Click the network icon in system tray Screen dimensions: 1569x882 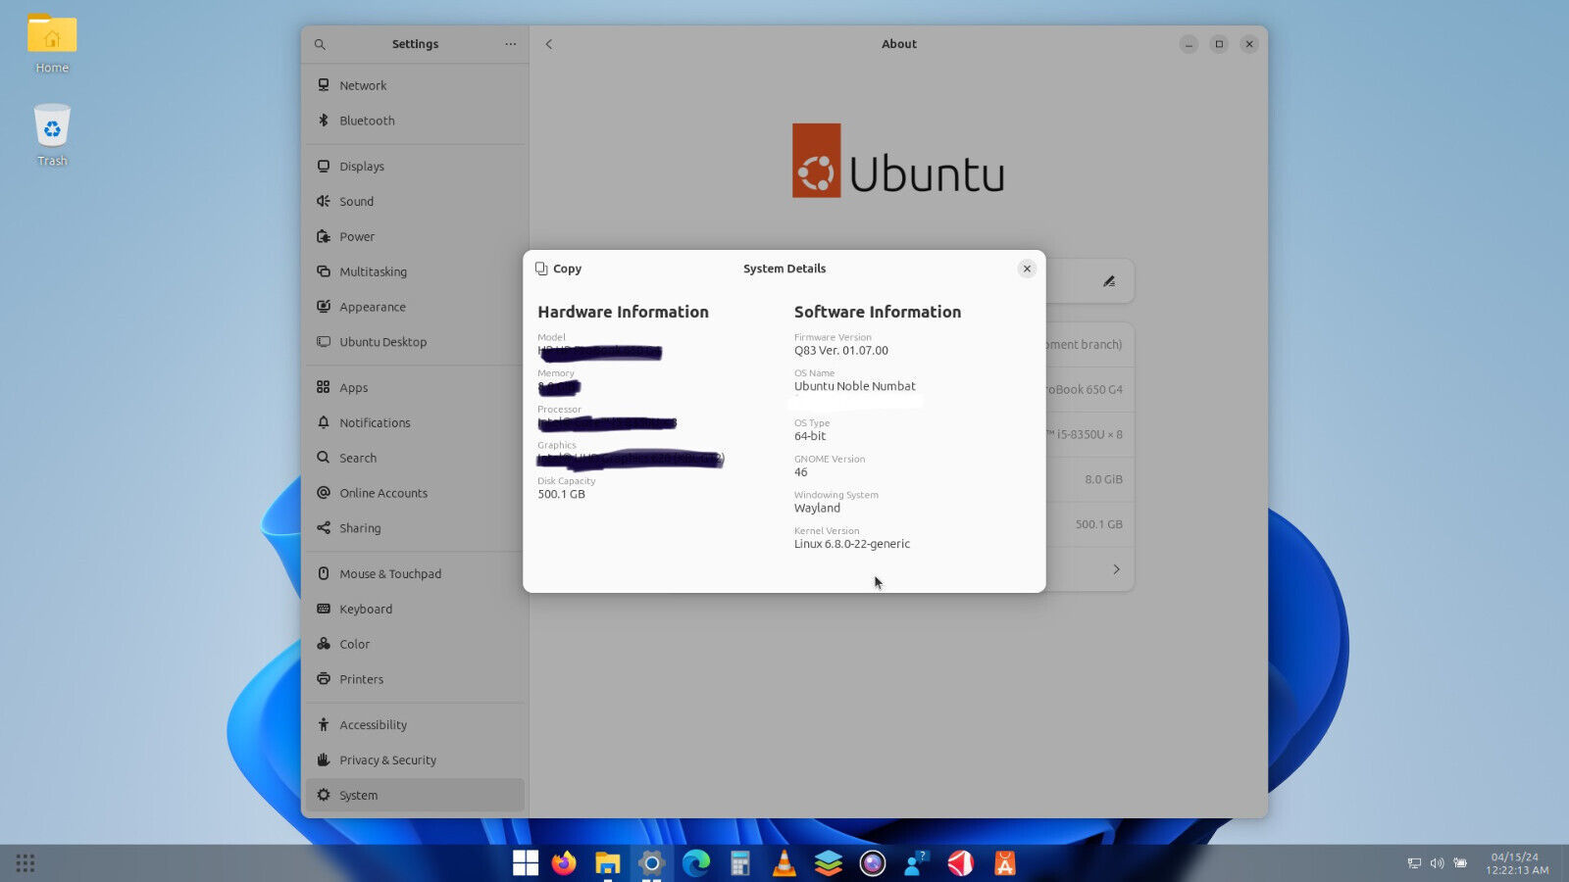pos(1414,863)
